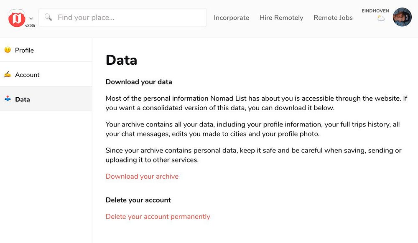Expand the dropdown chevron beside the logo
The height and width of the screenshot is (243, 418).
[31, 18]
